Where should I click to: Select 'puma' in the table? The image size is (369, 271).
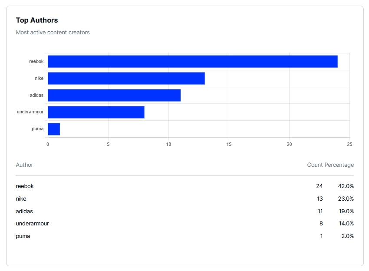(x=23, y=236)
